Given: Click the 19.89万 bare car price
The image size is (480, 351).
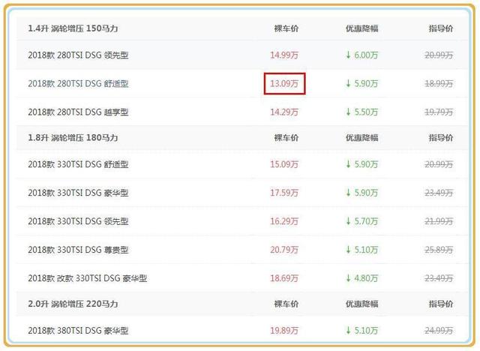Looking at the screenshot, I should [x=284, y=331].
